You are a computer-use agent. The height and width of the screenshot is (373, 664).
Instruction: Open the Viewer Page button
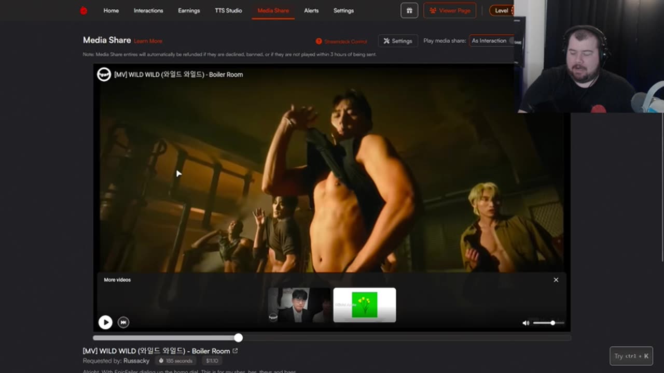[450, 10]
